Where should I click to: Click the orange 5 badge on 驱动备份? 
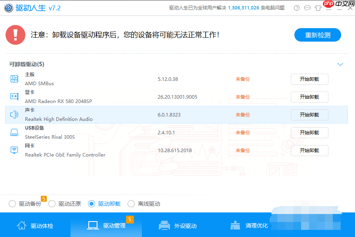pos(44,199)
